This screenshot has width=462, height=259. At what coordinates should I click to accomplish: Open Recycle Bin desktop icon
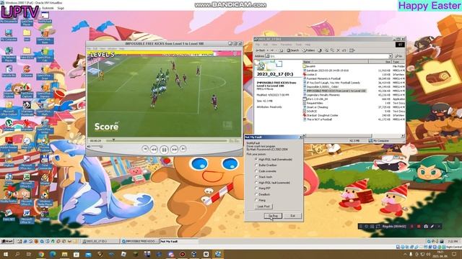pos(9,71)
